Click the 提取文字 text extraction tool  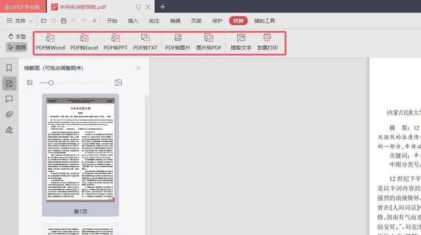[241, 42]
